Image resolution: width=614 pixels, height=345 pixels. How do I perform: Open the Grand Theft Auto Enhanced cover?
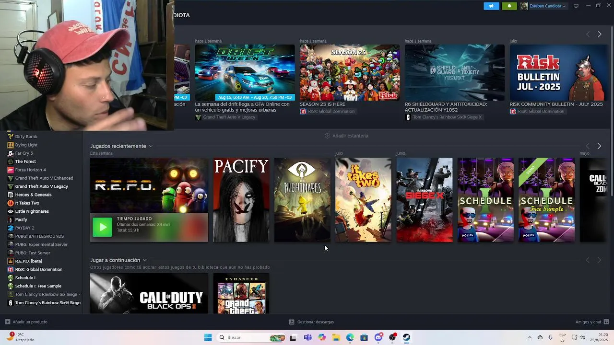click(x=241, y=294)
